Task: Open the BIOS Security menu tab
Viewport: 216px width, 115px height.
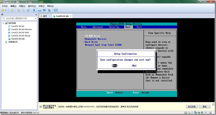Action: tap(114, 27)
